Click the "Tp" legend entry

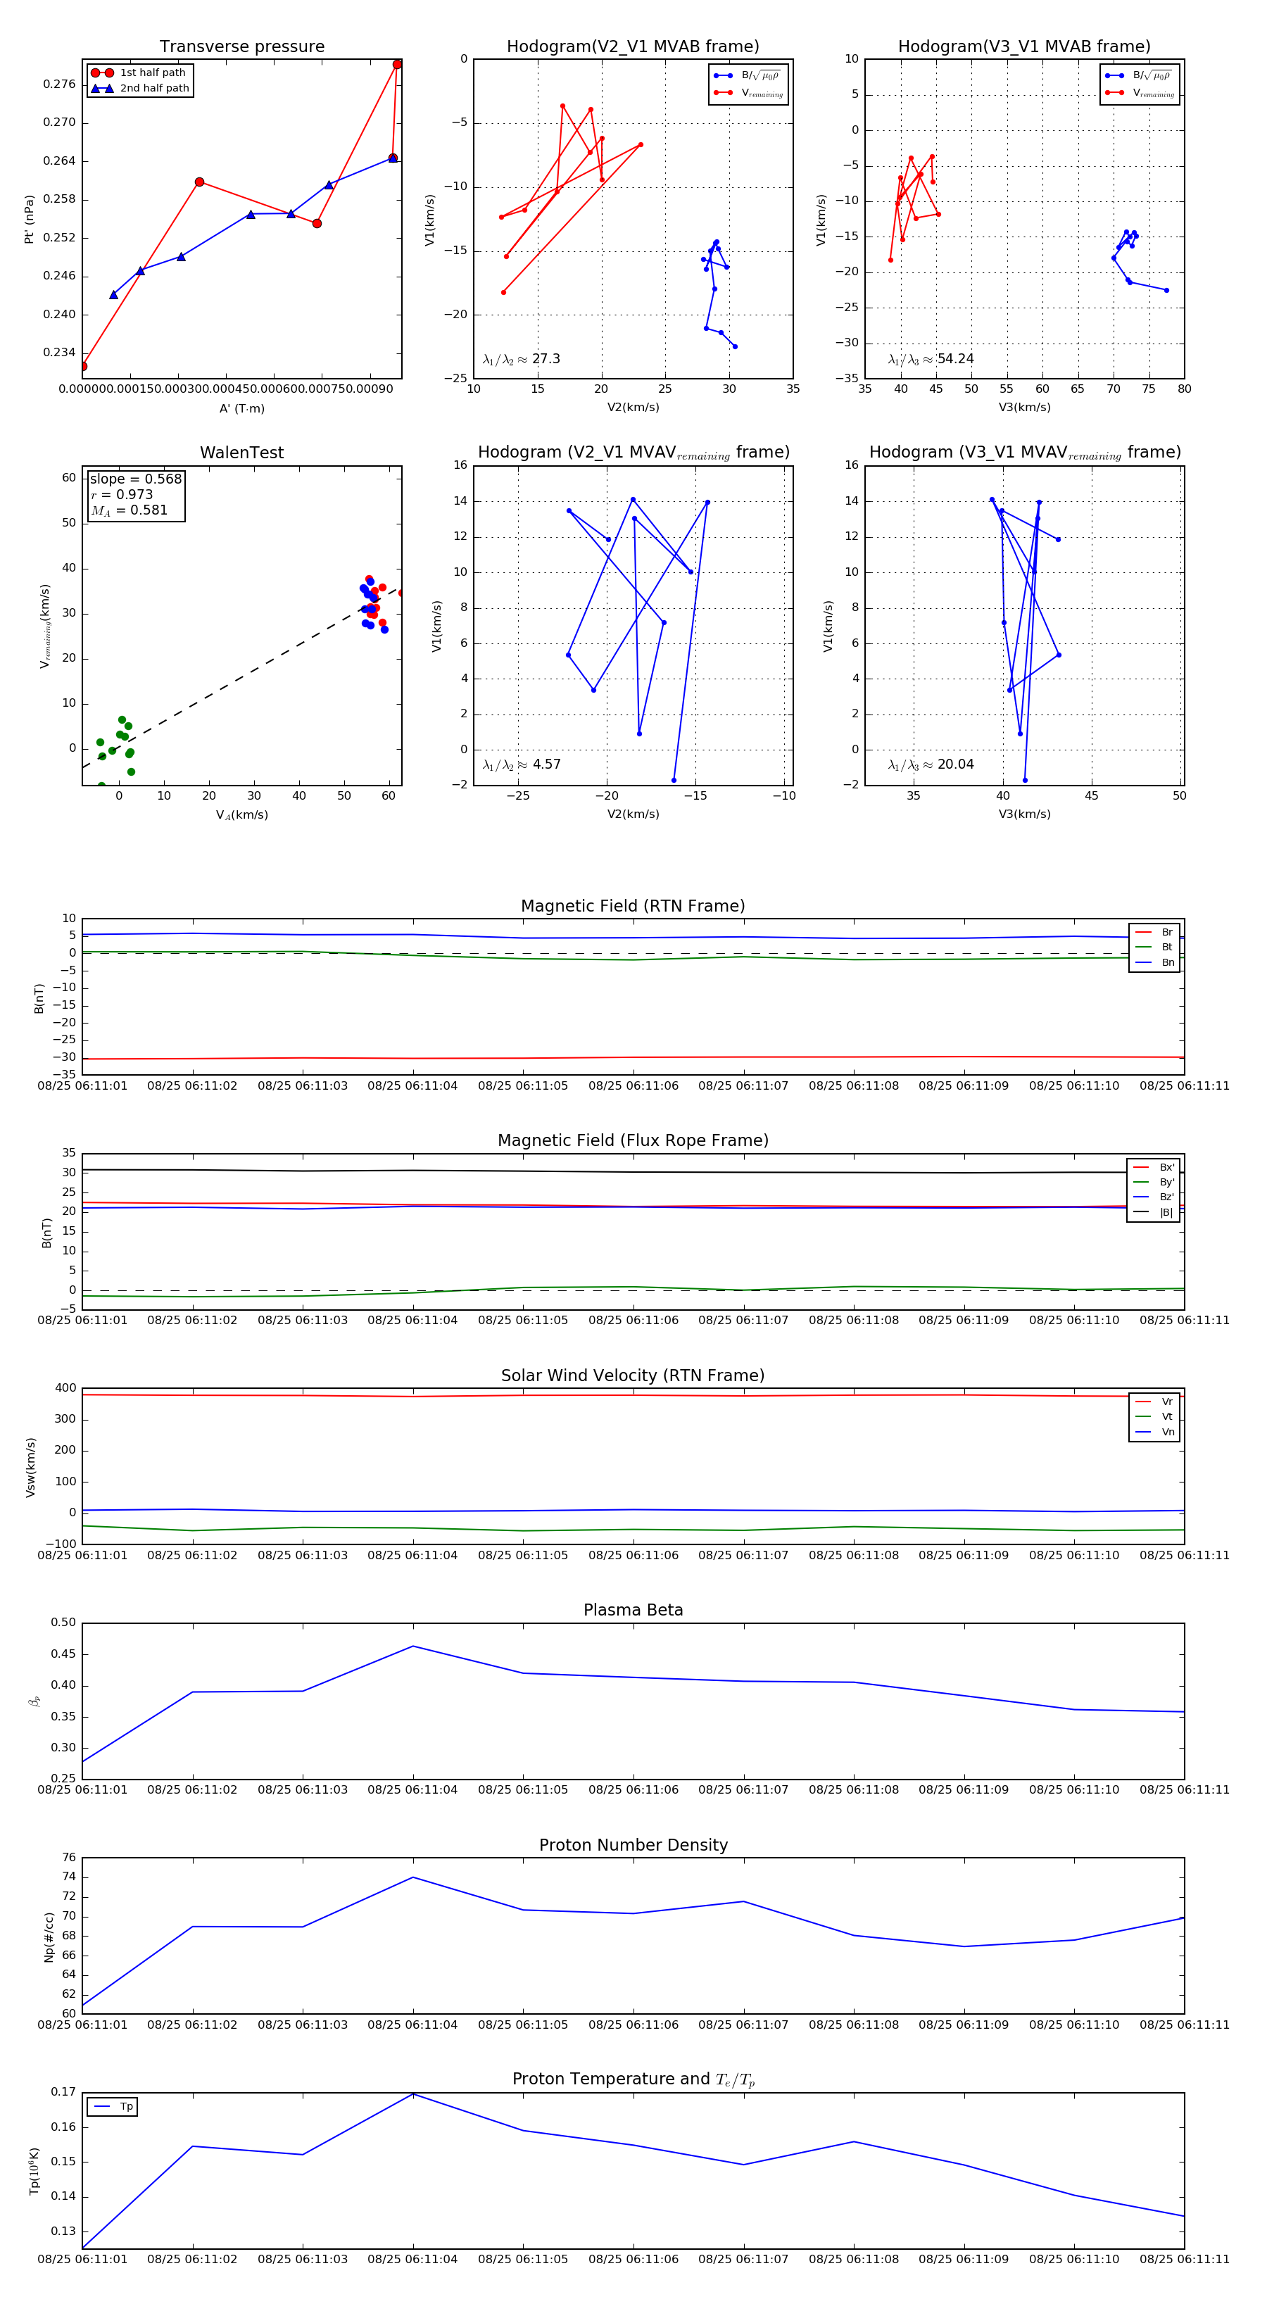[x=113, y=2107]
